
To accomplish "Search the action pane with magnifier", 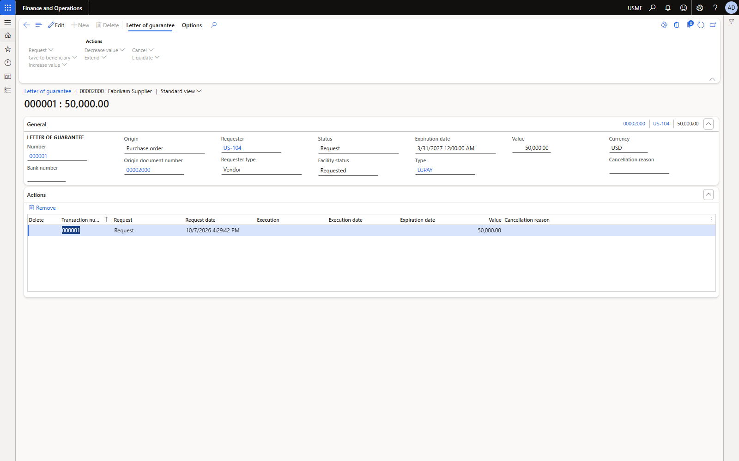I will click(x=213, y=25).
